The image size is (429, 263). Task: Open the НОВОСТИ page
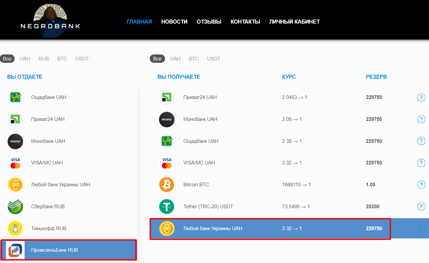coord(174,22)
